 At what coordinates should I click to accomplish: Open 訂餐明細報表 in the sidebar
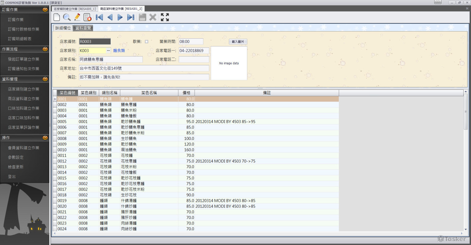(20, 39)
